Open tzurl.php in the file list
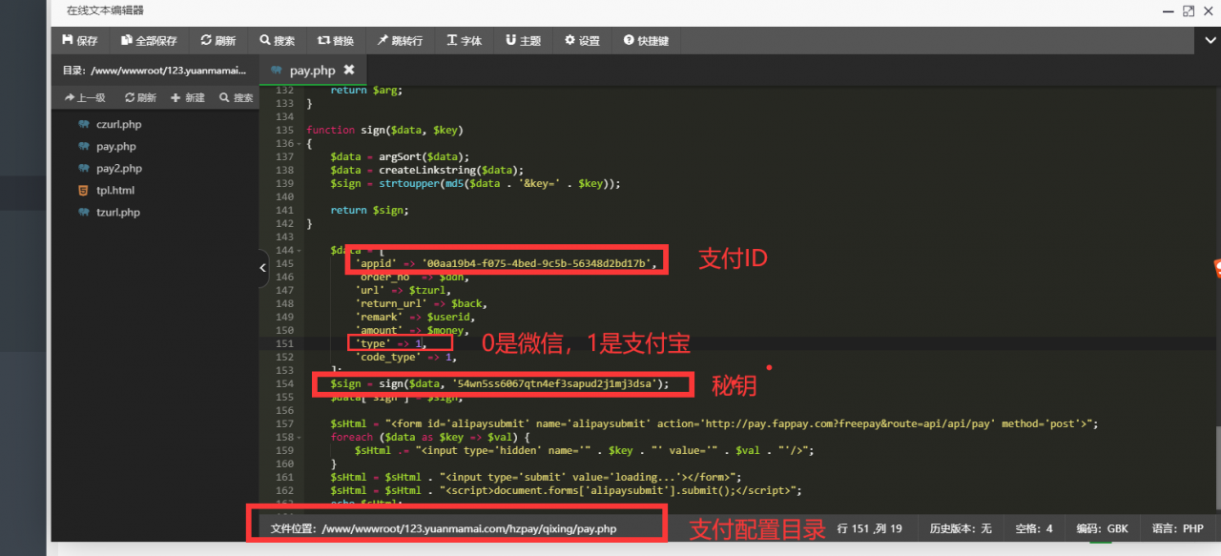 [x=118, y=212]
